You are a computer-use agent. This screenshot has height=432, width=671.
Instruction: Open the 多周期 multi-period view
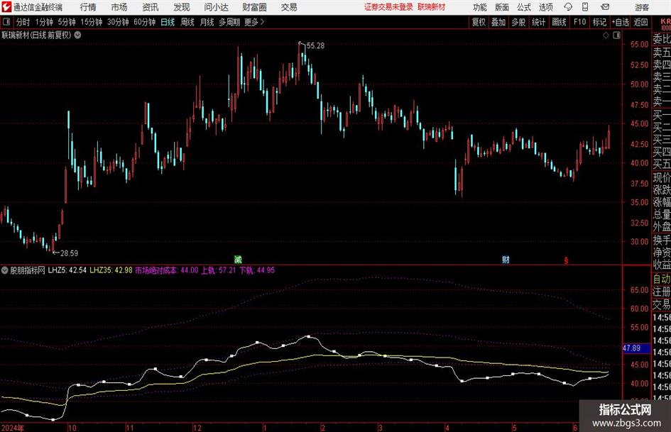pos(229,22)
